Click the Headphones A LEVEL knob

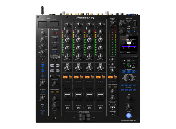55,105
